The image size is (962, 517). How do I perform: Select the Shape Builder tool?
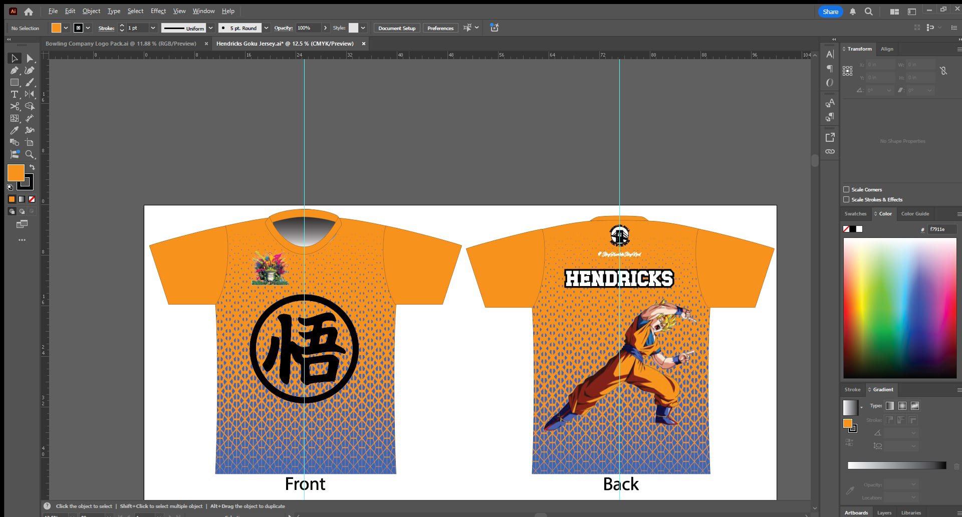coord(30,106)
